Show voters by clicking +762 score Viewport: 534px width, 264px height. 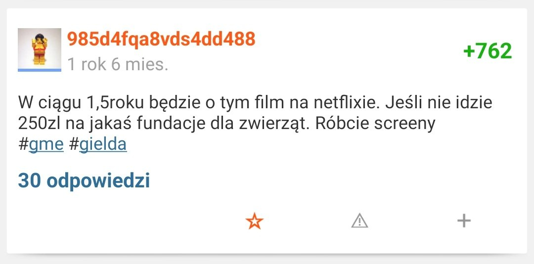click(x=487, y=51)
